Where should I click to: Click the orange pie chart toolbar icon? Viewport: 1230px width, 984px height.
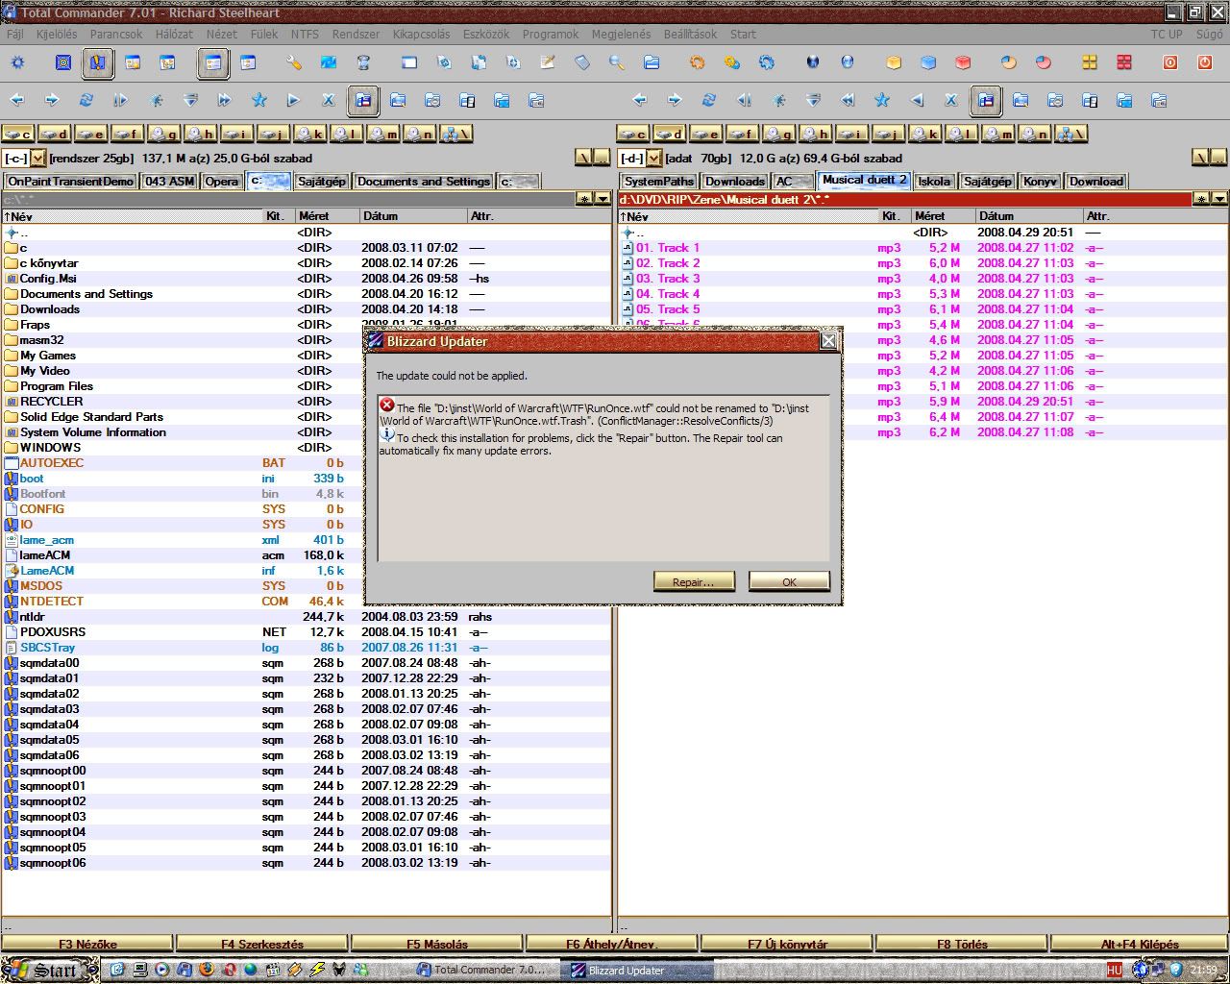1009,63
